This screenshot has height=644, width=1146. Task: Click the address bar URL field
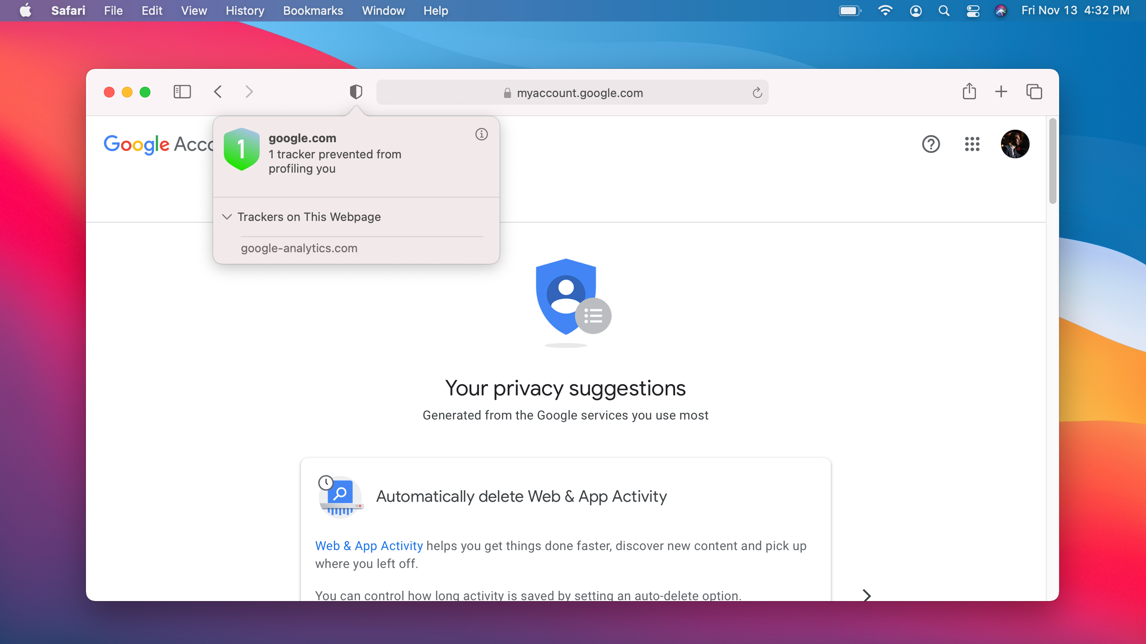[572, 93]
